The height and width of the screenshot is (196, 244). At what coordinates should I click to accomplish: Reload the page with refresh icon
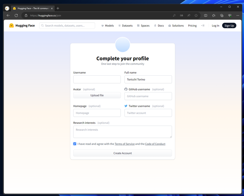tap(16, 15)
